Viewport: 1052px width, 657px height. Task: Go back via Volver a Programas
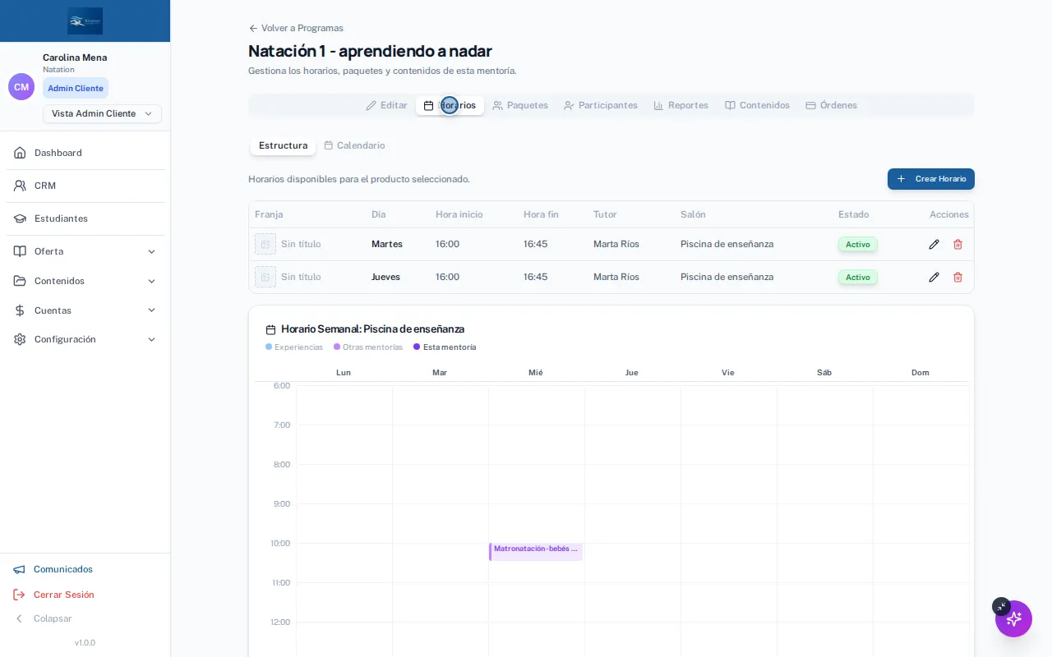point(296,28)
